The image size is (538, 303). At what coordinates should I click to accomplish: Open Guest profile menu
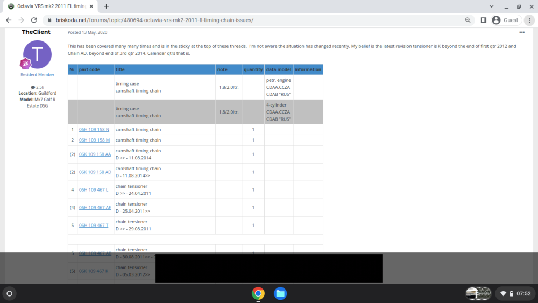[505, 20]
